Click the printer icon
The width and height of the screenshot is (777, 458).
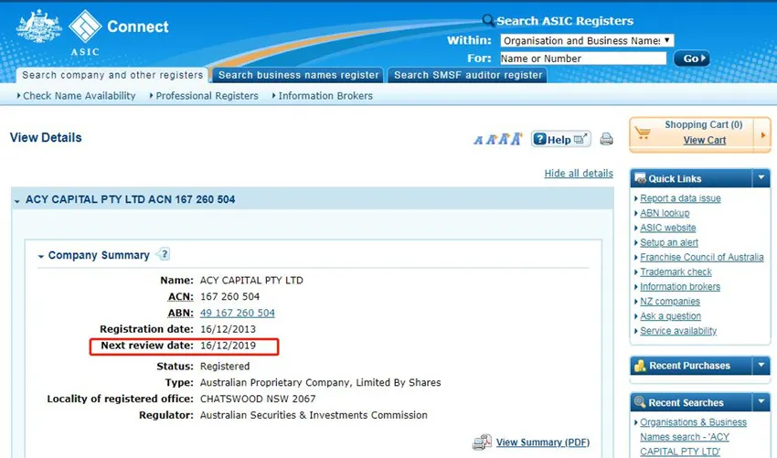[606, 139]
